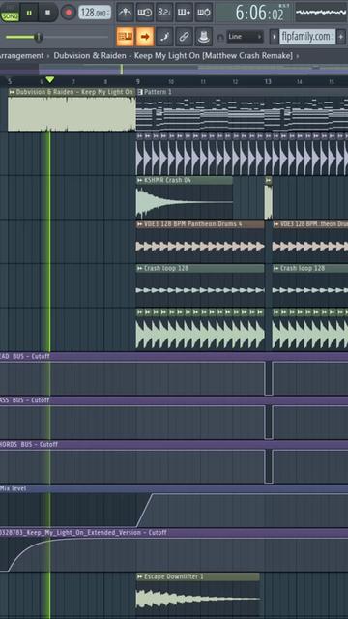The height and width of the screenshot is (619, 348).
Task: Arm recording with the red record button
Action: 69,13
